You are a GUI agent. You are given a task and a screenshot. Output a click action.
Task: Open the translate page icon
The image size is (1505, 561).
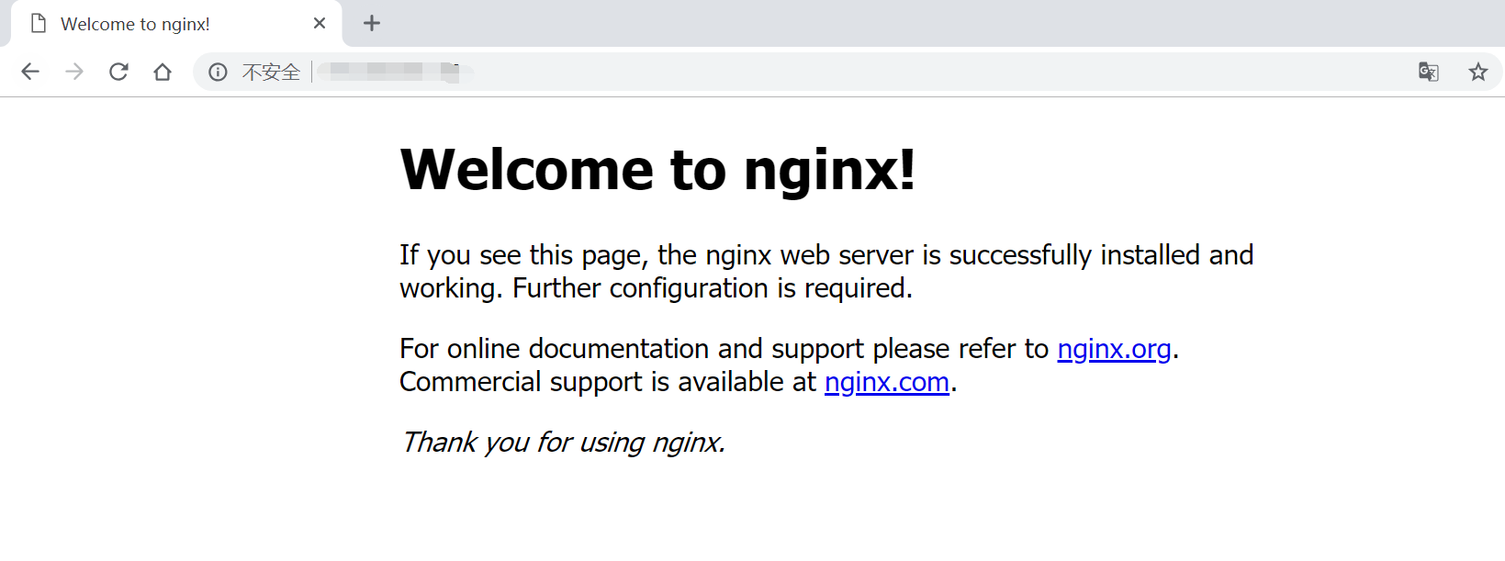pyautogui.click(x=1429, y=72)
